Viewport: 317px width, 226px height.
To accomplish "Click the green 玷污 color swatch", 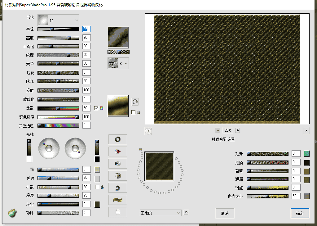I will click(307, 154).
